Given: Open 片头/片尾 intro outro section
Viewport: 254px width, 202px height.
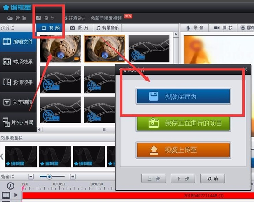Looking at the screenshot, I should (x=18, y=122).
